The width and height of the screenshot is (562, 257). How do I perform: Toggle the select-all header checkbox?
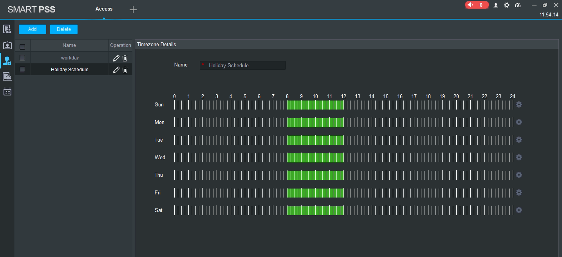click(22, 47)
